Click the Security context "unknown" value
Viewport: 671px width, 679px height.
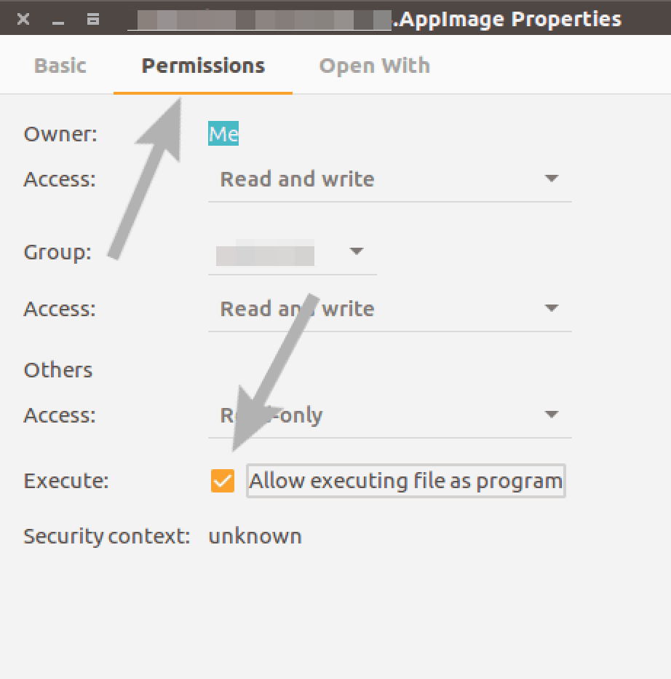pos(255,536)
